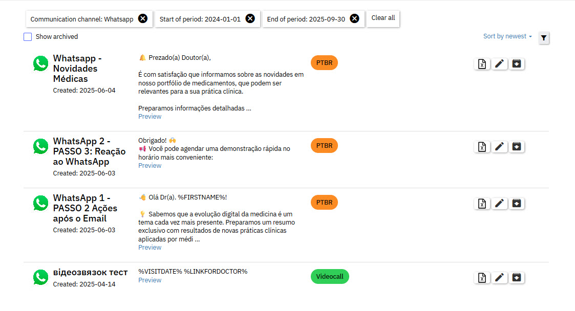Archive WhatsApp 2 - PASSO 3 template

click(x=517, y=147)
